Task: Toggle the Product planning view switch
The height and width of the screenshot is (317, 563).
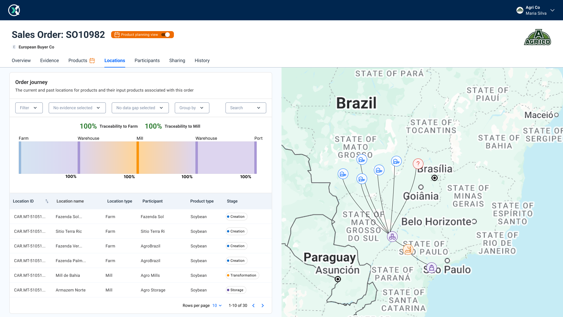Action: 166,35
